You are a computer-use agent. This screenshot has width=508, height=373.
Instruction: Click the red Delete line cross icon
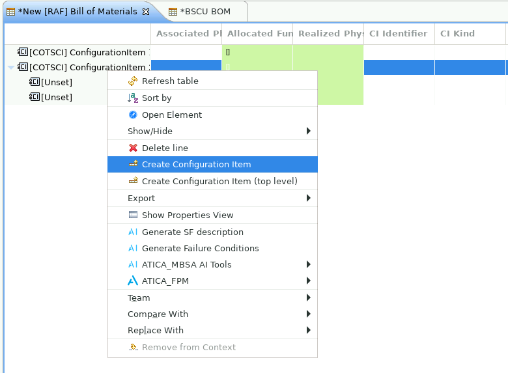(133, 148)
